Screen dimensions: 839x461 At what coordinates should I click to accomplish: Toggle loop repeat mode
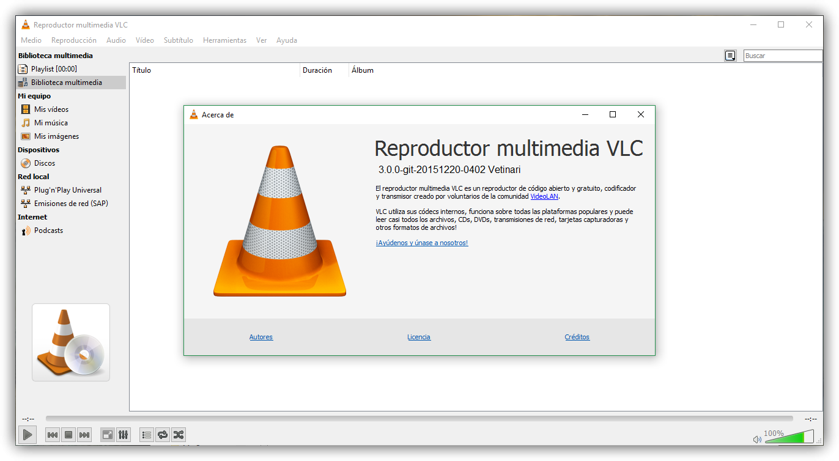[x=163, y=435]
